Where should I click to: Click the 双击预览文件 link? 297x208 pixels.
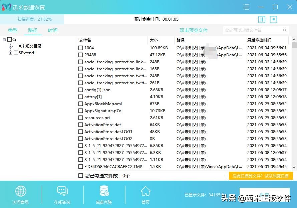pos(194,30)
